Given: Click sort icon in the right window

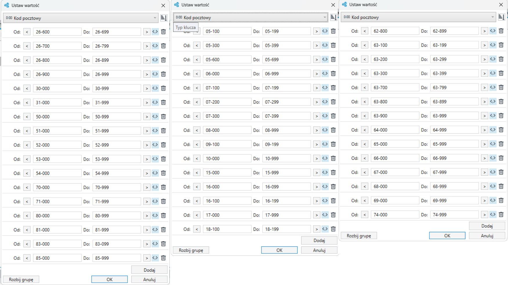Looking at the screenshot, I should 502,17.
